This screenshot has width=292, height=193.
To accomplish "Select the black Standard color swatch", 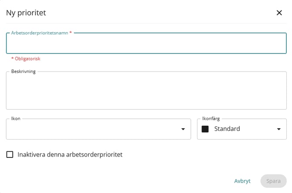I will click(x=205, y=129).
